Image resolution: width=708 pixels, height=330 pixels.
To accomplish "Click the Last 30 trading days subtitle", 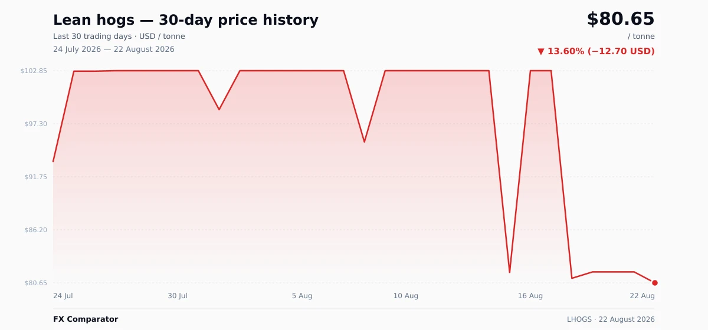I will pyautogui.click(x=93, y=37).
